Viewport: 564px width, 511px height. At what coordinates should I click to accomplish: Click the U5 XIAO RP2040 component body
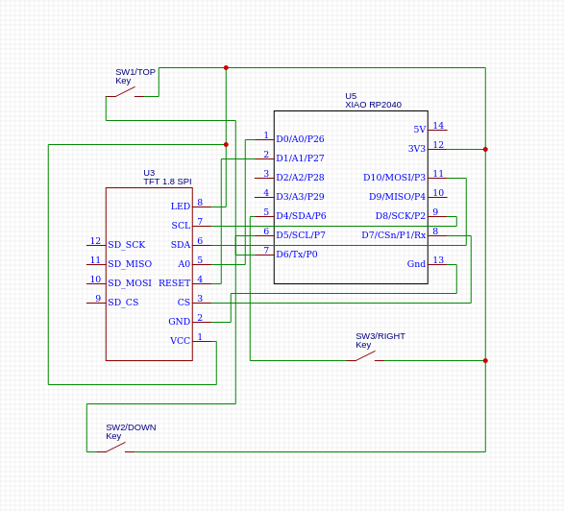point(351,197)
